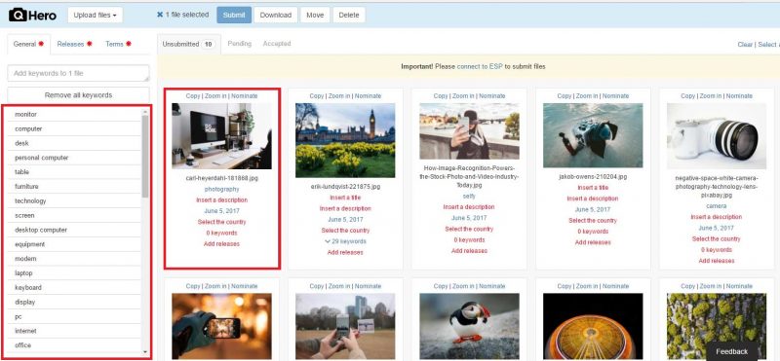Select the Pending tab

[x=239, y=44]
